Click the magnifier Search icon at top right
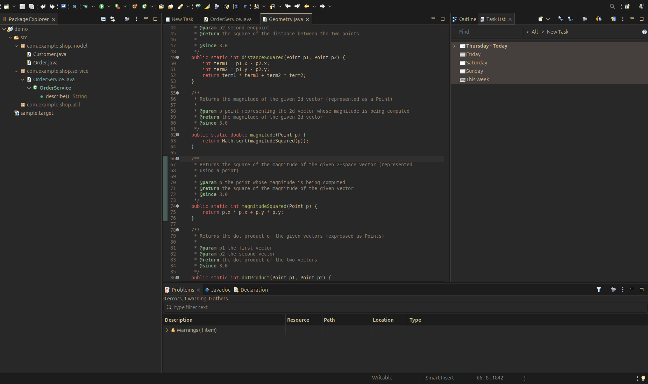This screenshot has height=384, width=648. [612, 6]
